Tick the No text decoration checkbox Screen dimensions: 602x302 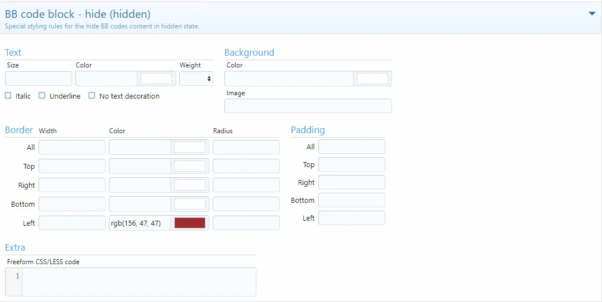[92, 96]
